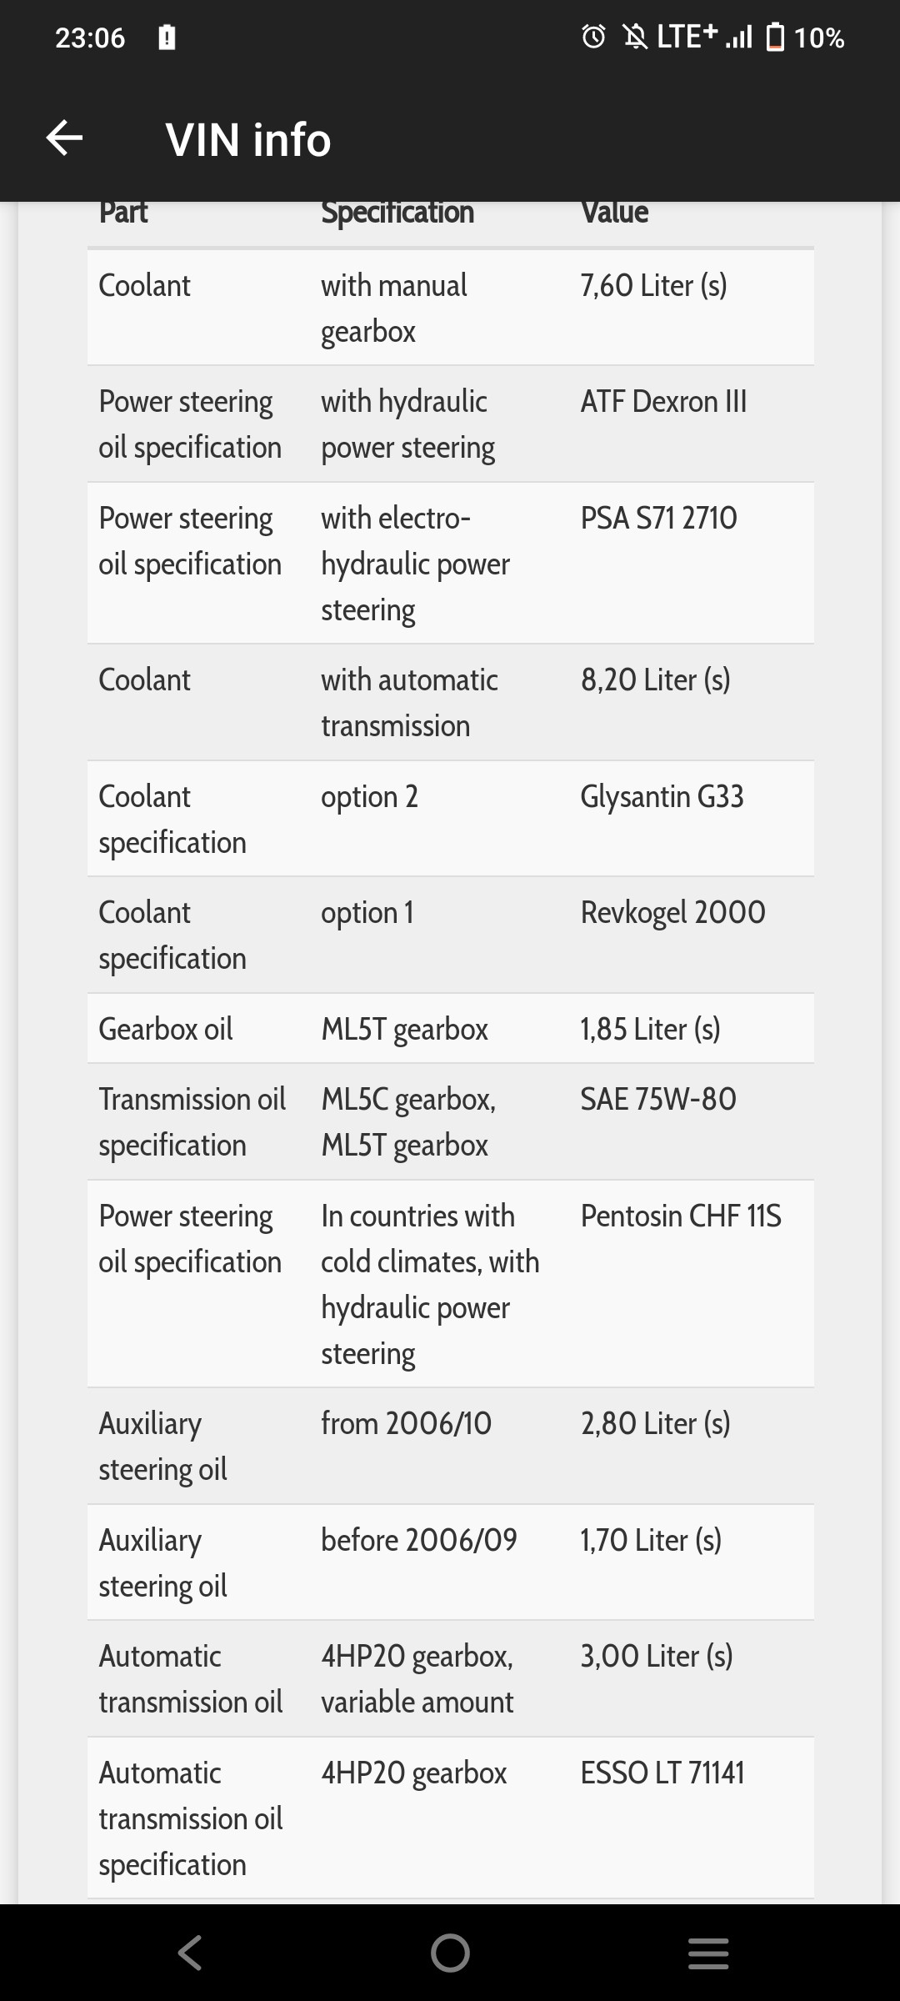Select the Specification column header

(397, 213)
